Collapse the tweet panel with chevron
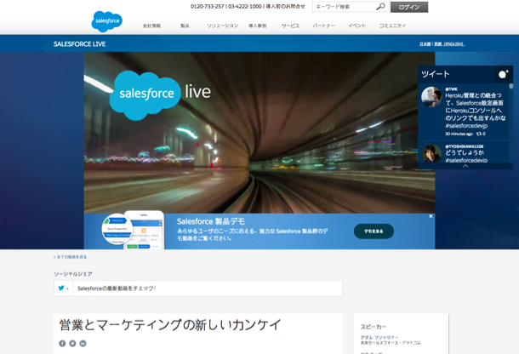Image resolution: width=519 pixels, height=354 pixels. 465,166
